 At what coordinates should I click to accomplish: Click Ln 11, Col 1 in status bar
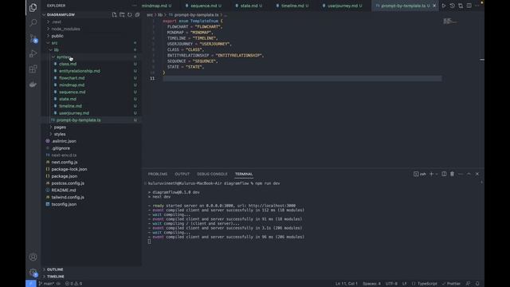pyautogui.click(x=347, y=284)
